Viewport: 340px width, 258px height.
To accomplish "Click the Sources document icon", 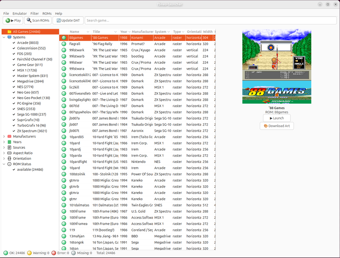I will [9, 147].
